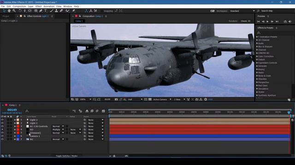Toggle visibility of the AO layer
This screenshot has height=165, width=295.
(2, 129)
